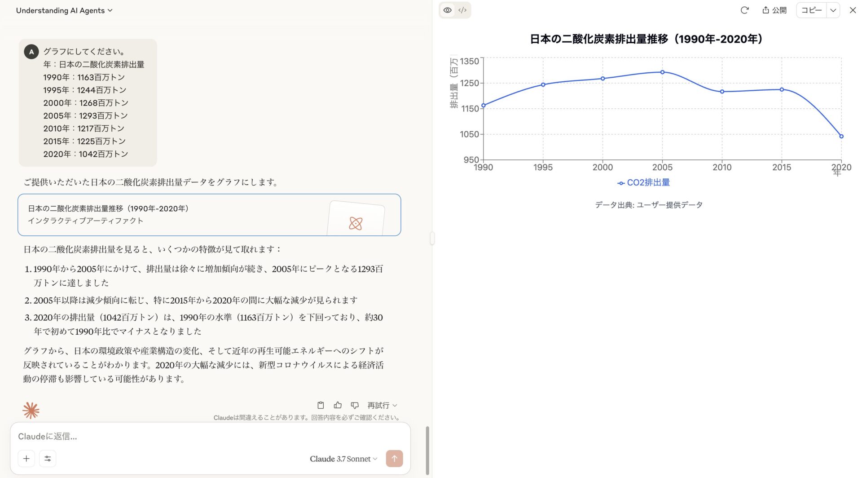Click the 2010 data point on chart

pos(722,92)
